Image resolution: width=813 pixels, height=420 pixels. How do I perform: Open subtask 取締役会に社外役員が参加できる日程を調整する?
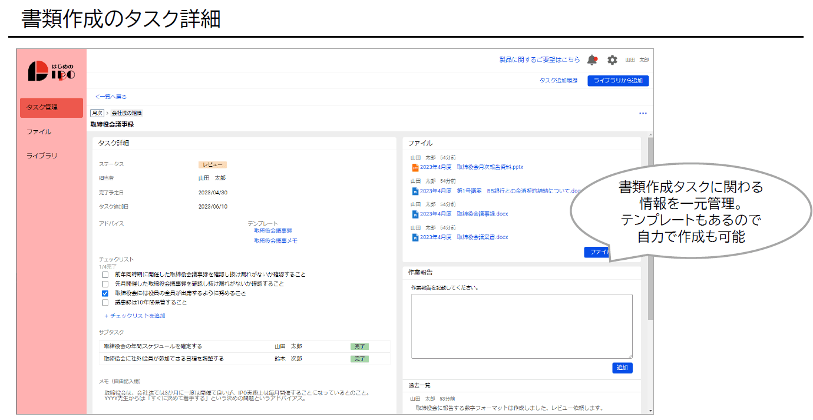click(x=164, y=359)
